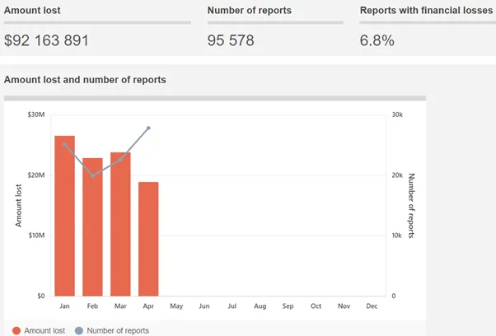Click the January reports line point
Viewport: 496px width, 336px height.
click(x=64, y=144)
